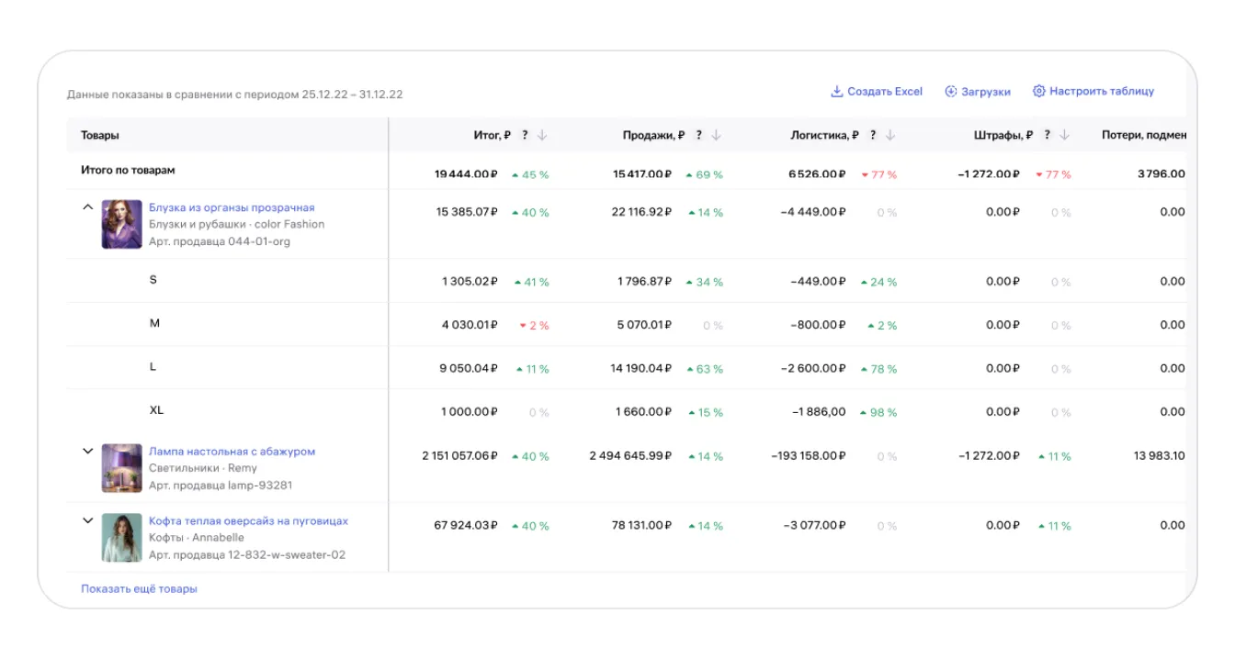Expand the Кофта теплая оверсайз row
The height and width of the screenshot is (659, 1235).
coord(88,520)
